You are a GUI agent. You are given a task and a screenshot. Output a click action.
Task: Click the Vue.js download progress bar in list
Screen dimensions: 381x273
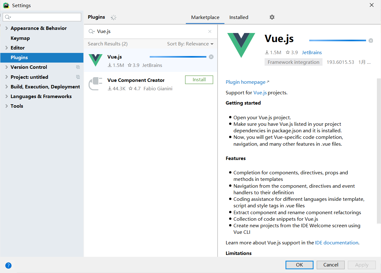coord(178,57)
